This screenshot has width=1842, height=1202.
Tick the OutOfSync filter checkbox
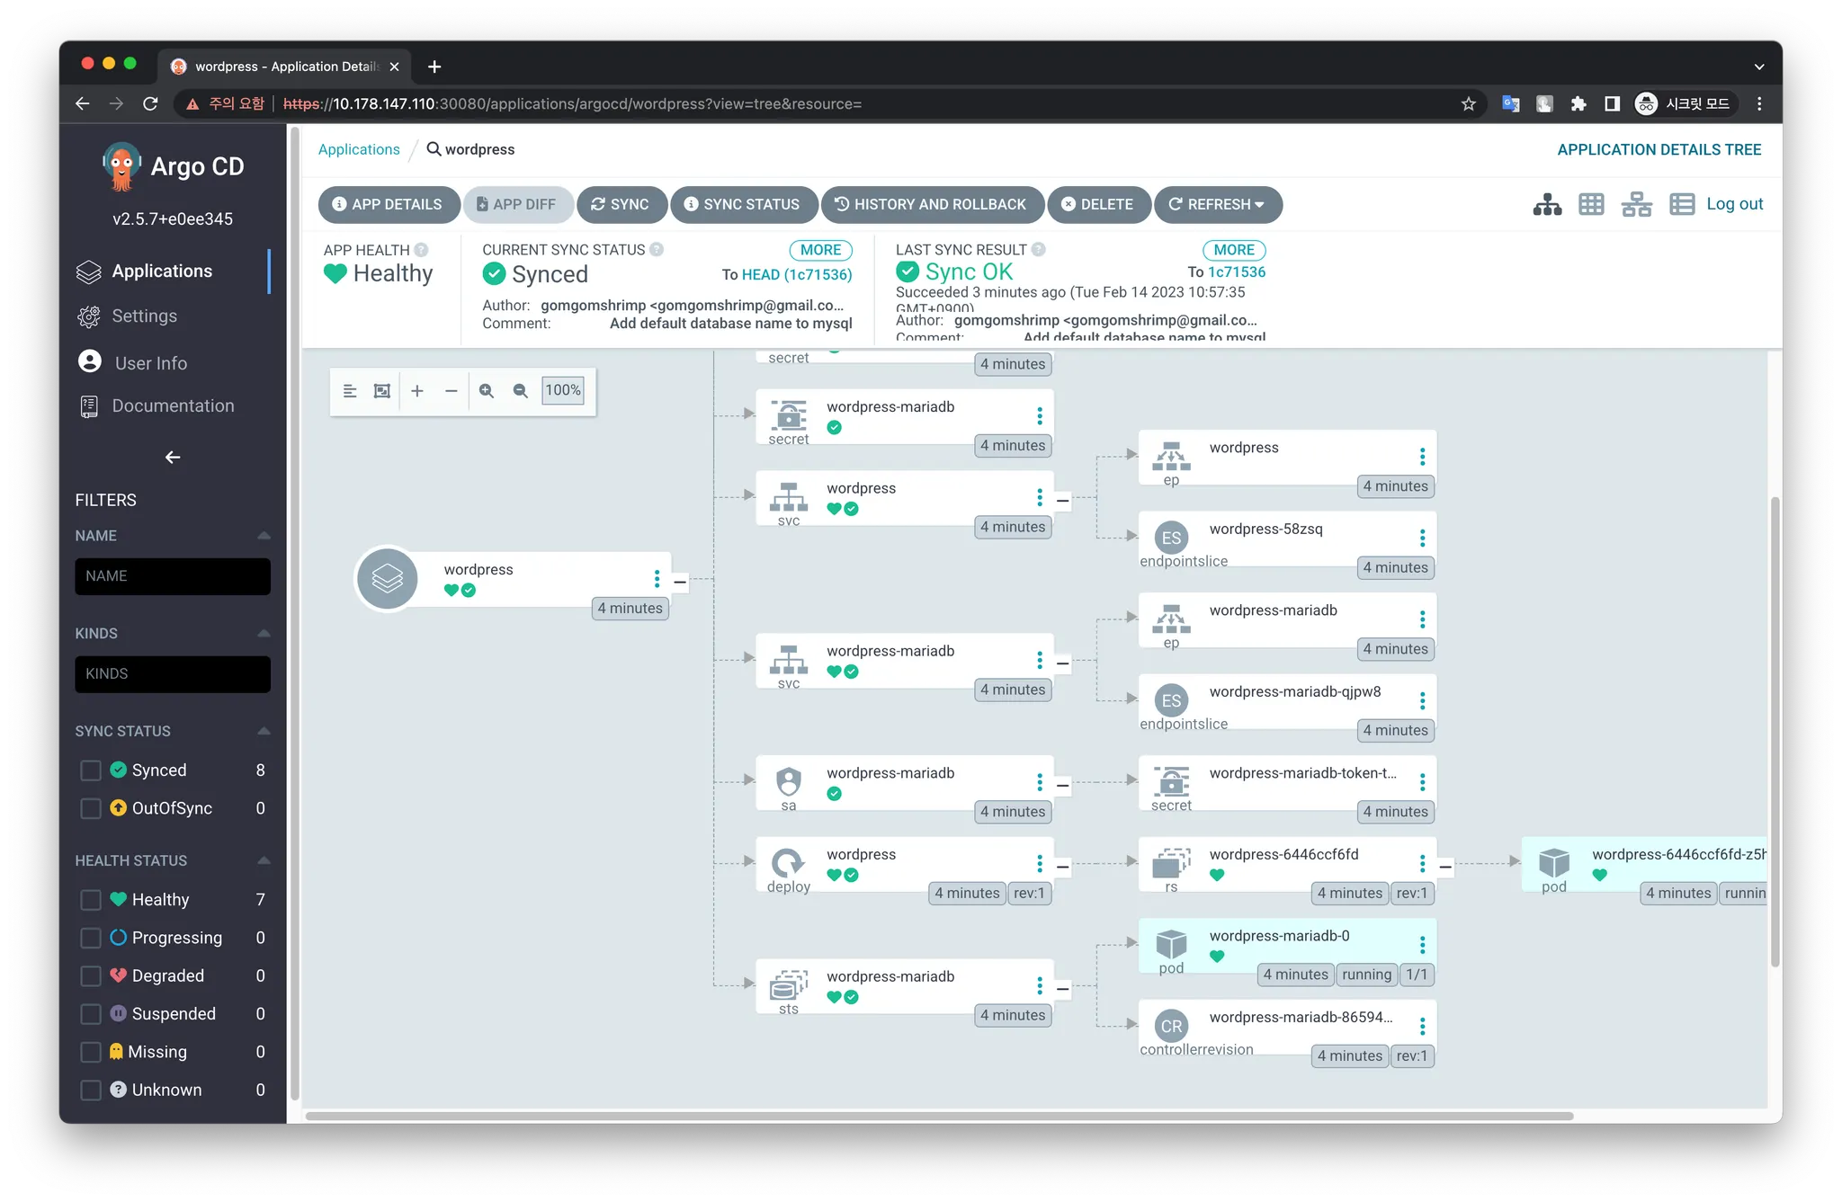[x=91, y=808]
